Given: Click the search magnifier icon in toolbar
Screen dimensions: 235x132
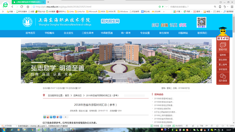Looking at the screenshot, I should [215, 7].
